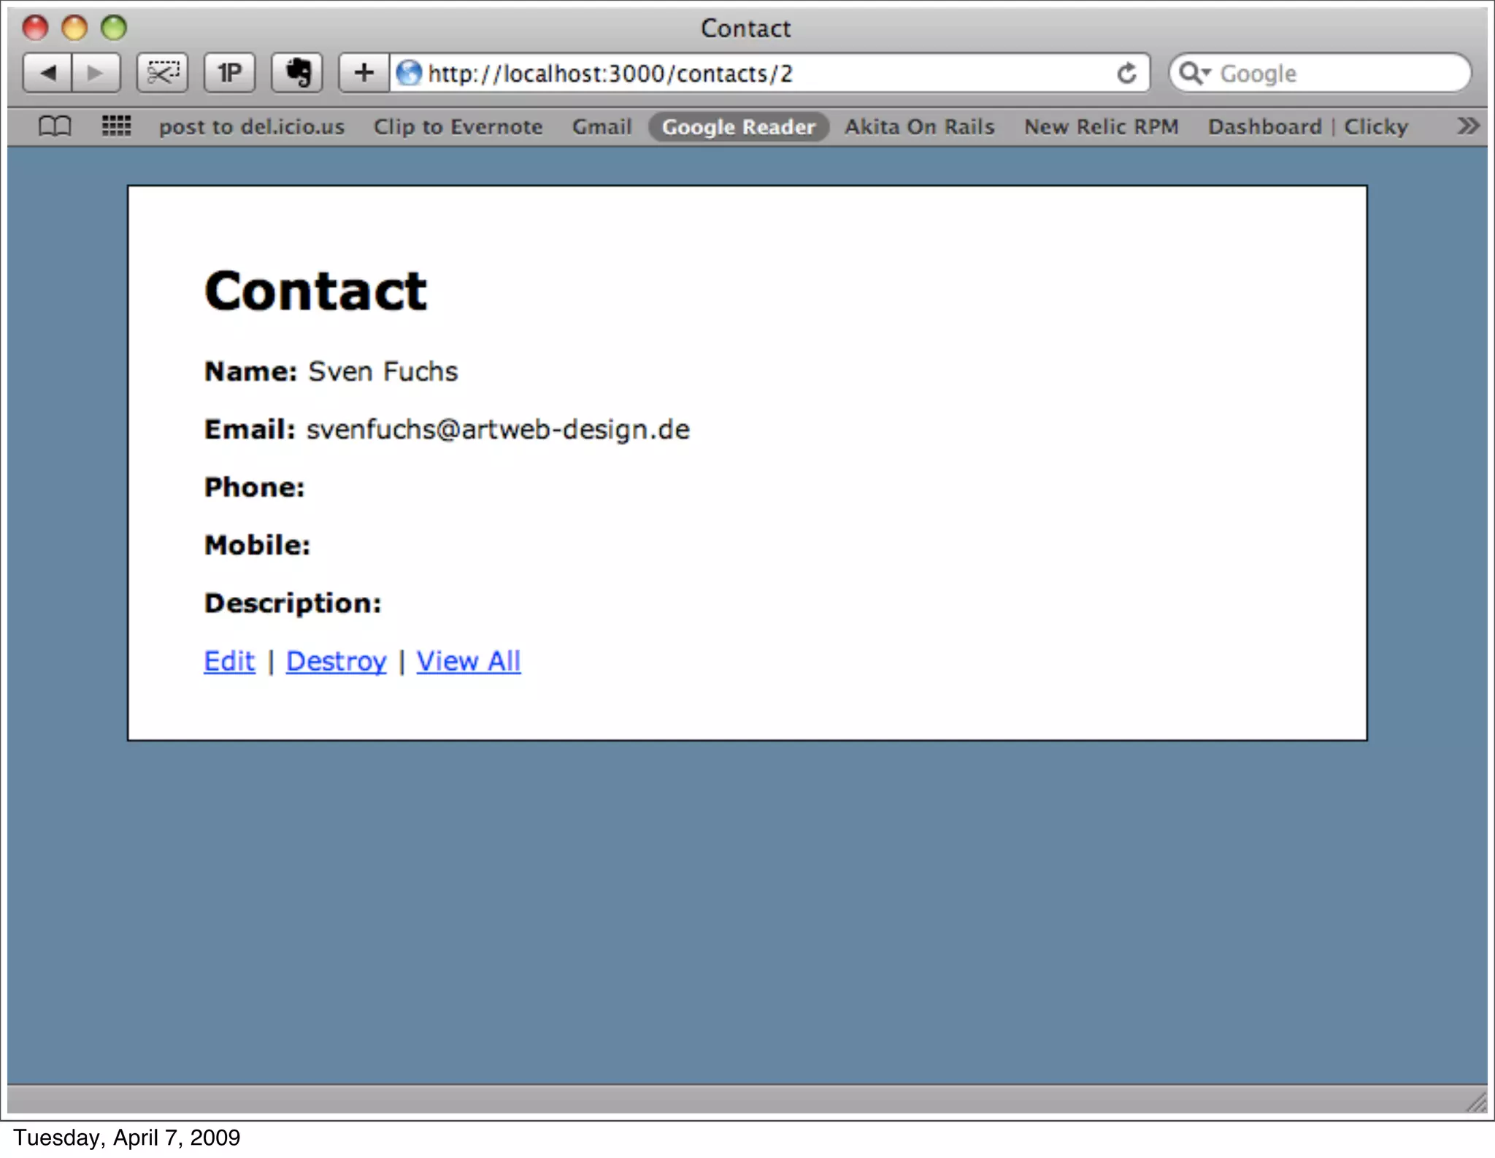The height and width of the screenshot is (1158, 1495).
Task: Click the green zoom window button
Action: tap(113, 28)
